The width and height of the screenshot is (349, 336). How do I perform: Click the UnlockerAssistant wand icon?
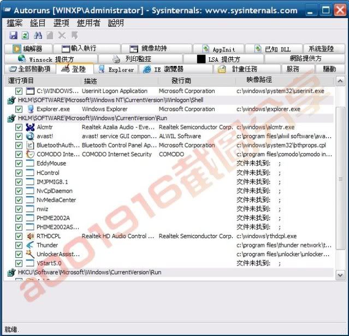tap(30, 254)
